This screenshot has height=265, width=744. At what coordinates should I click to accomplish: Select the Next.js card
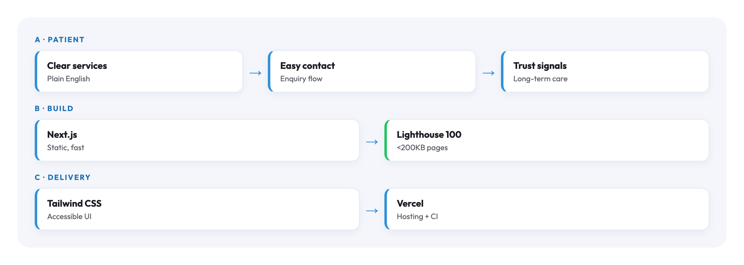[x=197, y=140]
